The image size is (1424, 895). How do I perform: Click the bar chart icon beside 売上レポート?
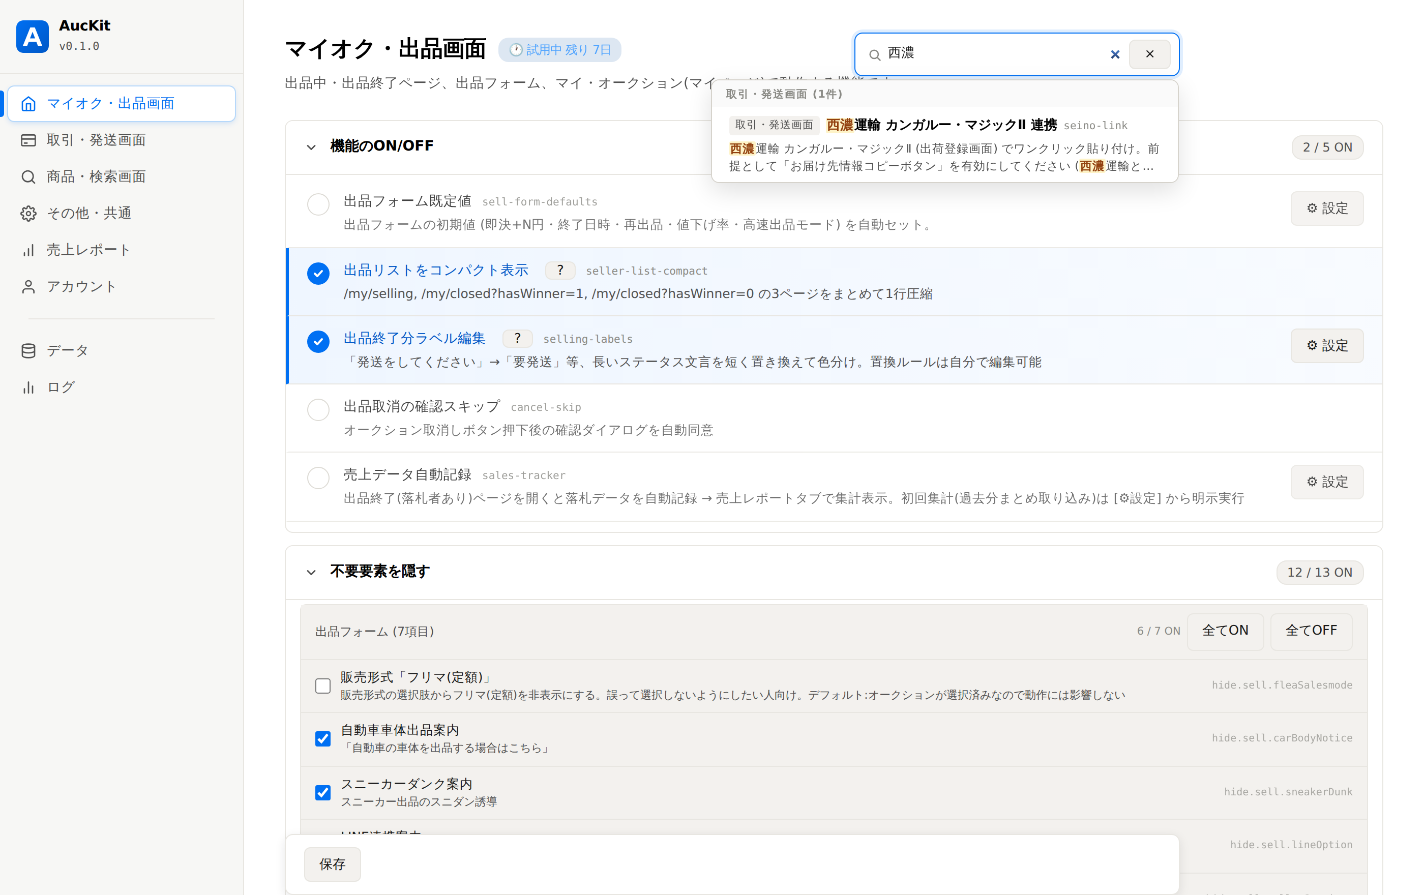pyautogui.click(x=28, y=250)
